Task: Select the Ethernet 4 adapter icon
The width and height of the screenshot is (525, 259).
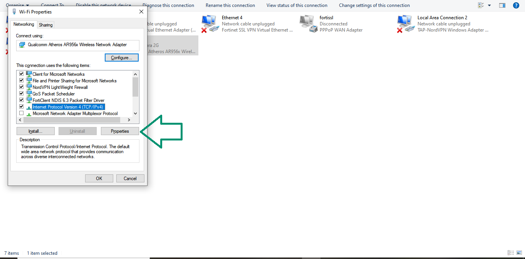Action: coord(209,23)
